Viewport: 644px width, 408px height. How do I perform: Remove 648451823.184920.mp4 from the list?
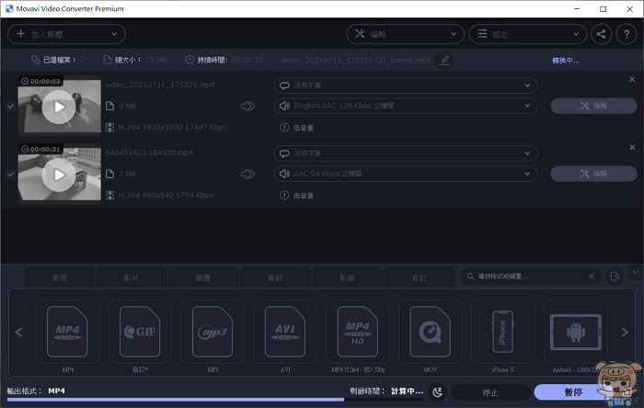[632, 147]
